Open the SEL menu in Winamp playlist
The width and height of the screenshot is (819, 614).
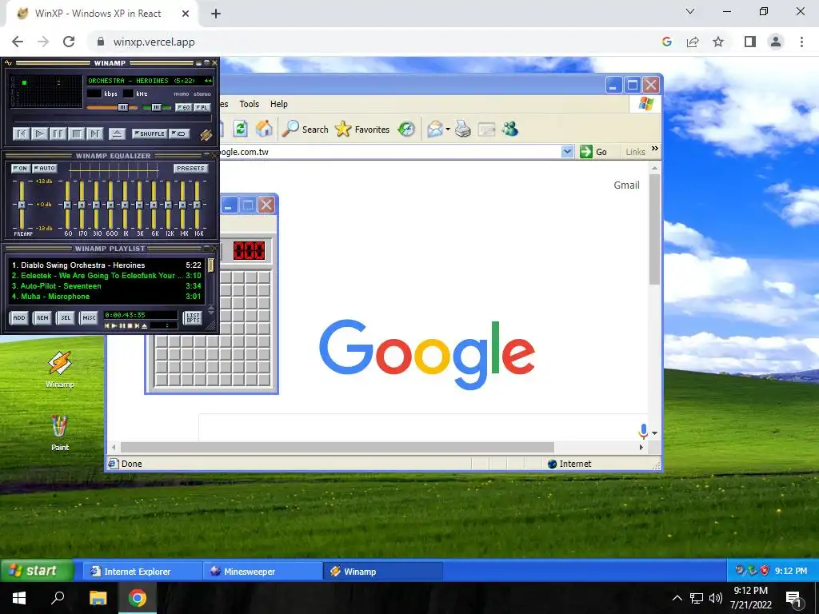pos(66,317)
